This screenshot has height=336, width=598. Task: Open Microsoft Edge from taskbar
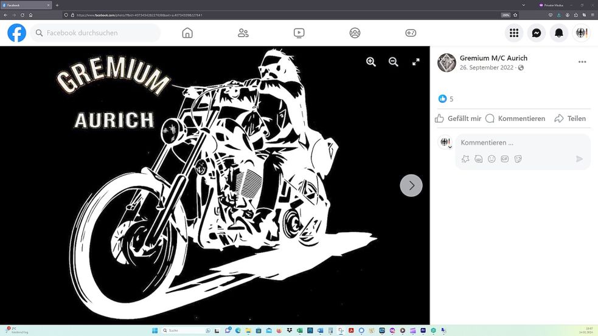tap(238, 331)
